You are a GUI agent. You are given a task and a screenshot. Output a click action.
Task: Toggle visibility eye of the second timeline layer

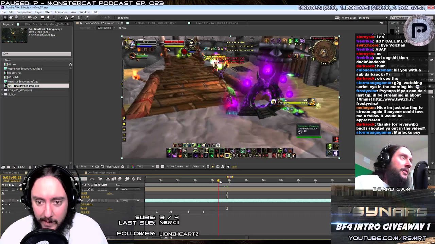3,201
